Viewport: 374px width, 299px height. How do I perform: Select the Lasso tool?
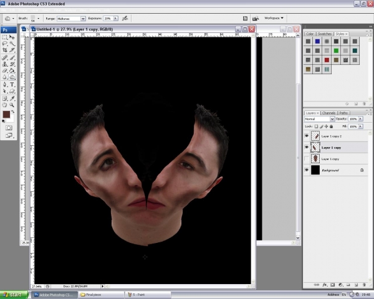click(x=5, y=44)
